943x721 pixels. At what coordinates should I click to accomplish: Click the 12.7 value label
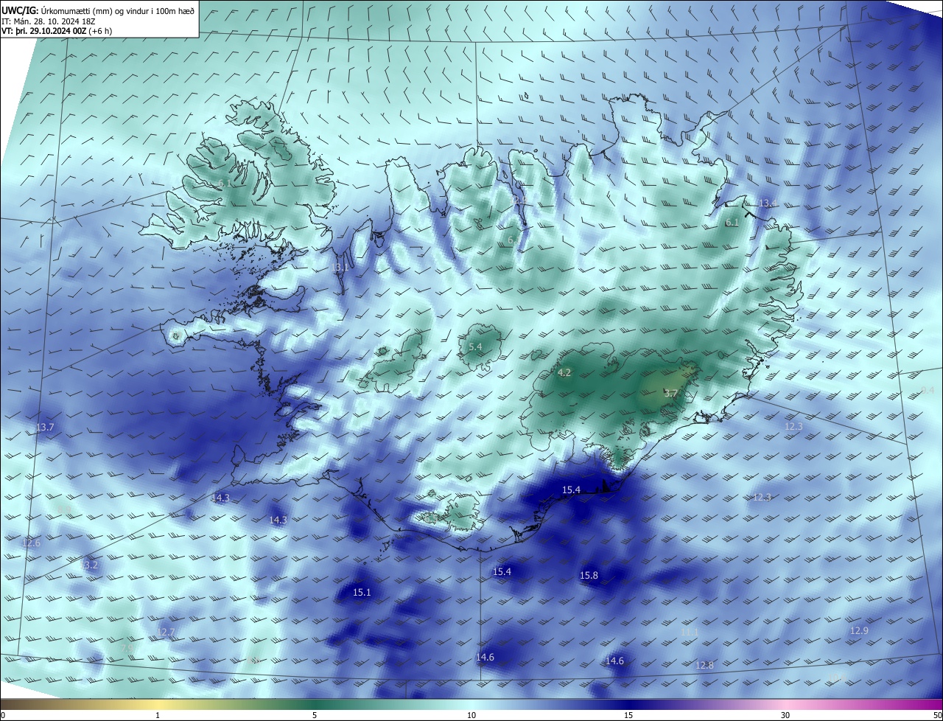tap(166, 632)
